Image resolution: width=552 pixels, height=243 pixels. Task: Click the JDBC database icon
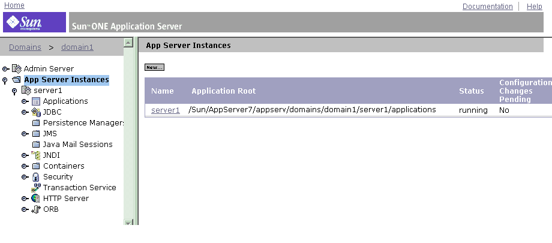pyautogui.click(x=36, y=112)
